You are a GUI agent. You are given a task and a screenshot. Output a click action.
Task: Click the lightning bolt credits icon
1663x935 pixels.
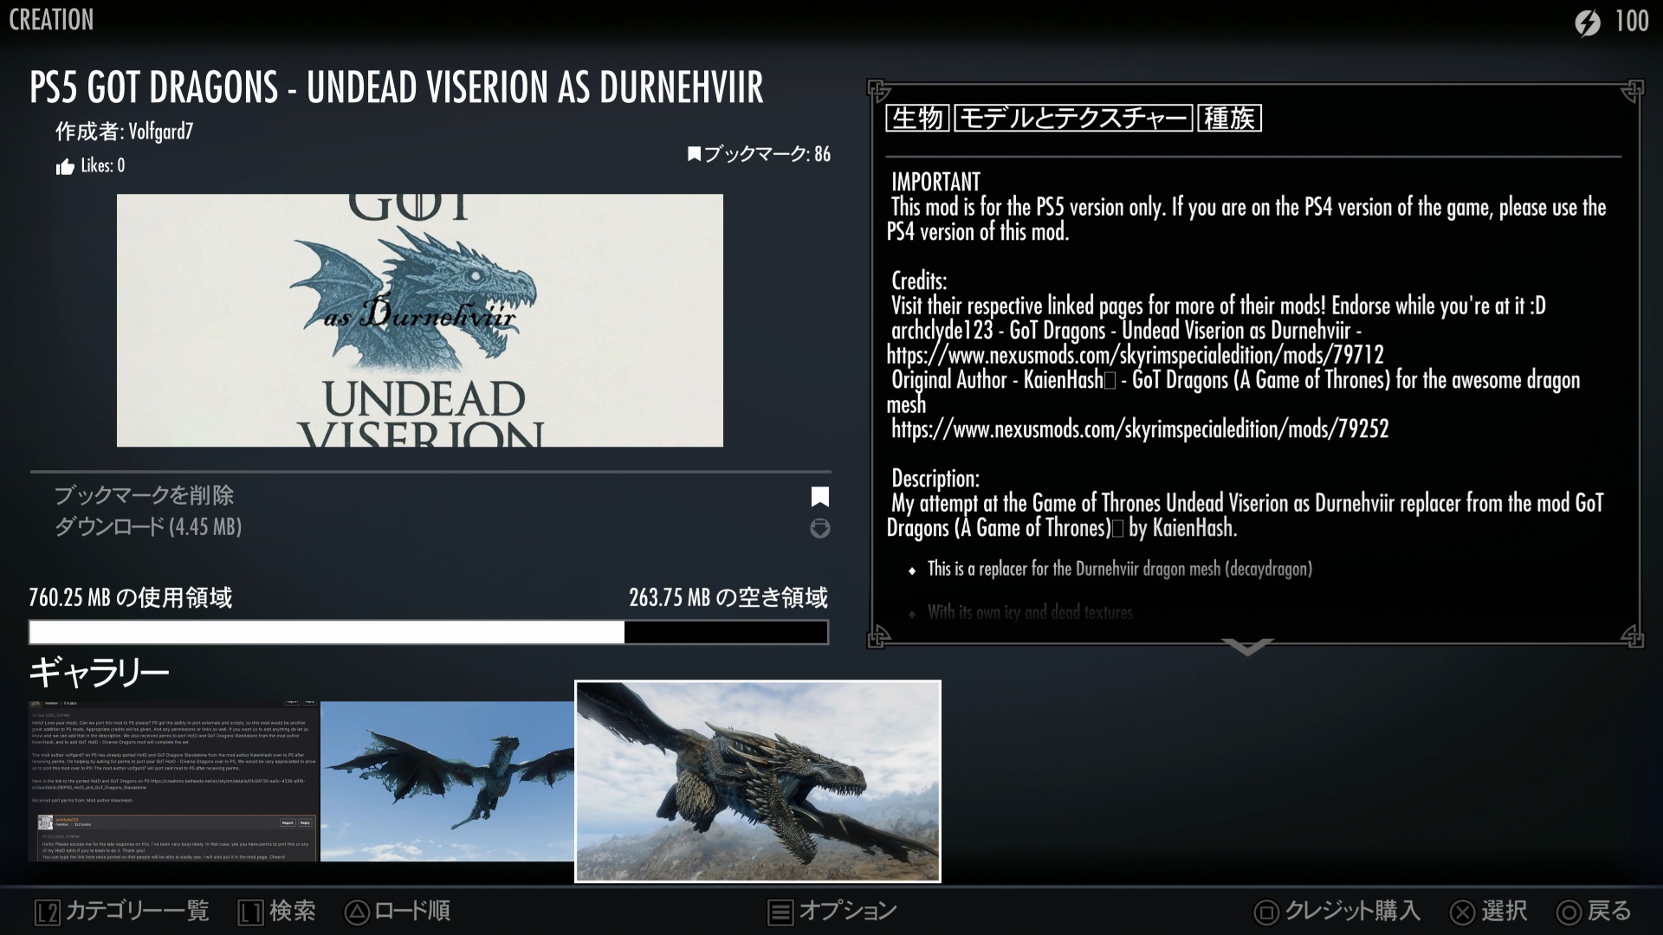[x=1587, y=23]
